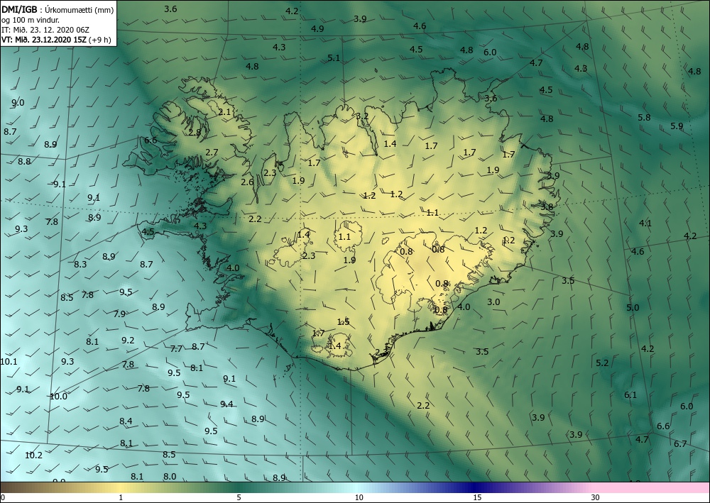Pick the brown start of the color scale
710x503 pixels.
click(x=18, y=487)
